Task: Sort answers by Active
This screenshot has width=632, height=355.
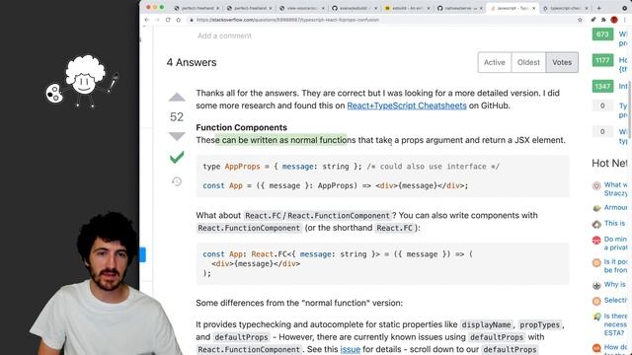Action: (494, 62)
